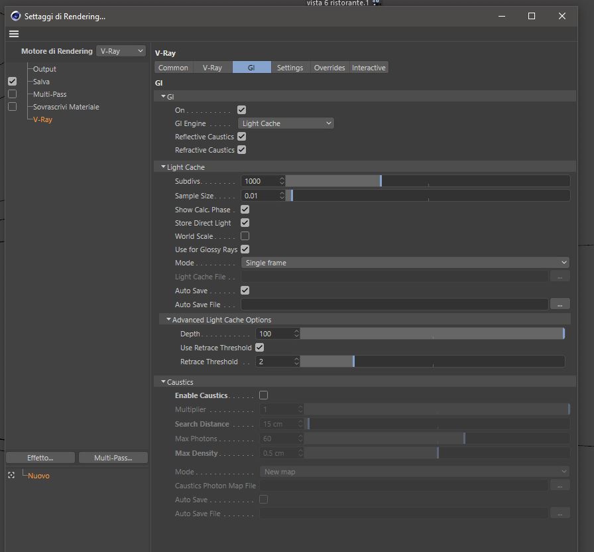This screenshot has height=552, width=594.
Task: Toggle Show Calc. Phase checkbox
Action: (x=245, y=209)
